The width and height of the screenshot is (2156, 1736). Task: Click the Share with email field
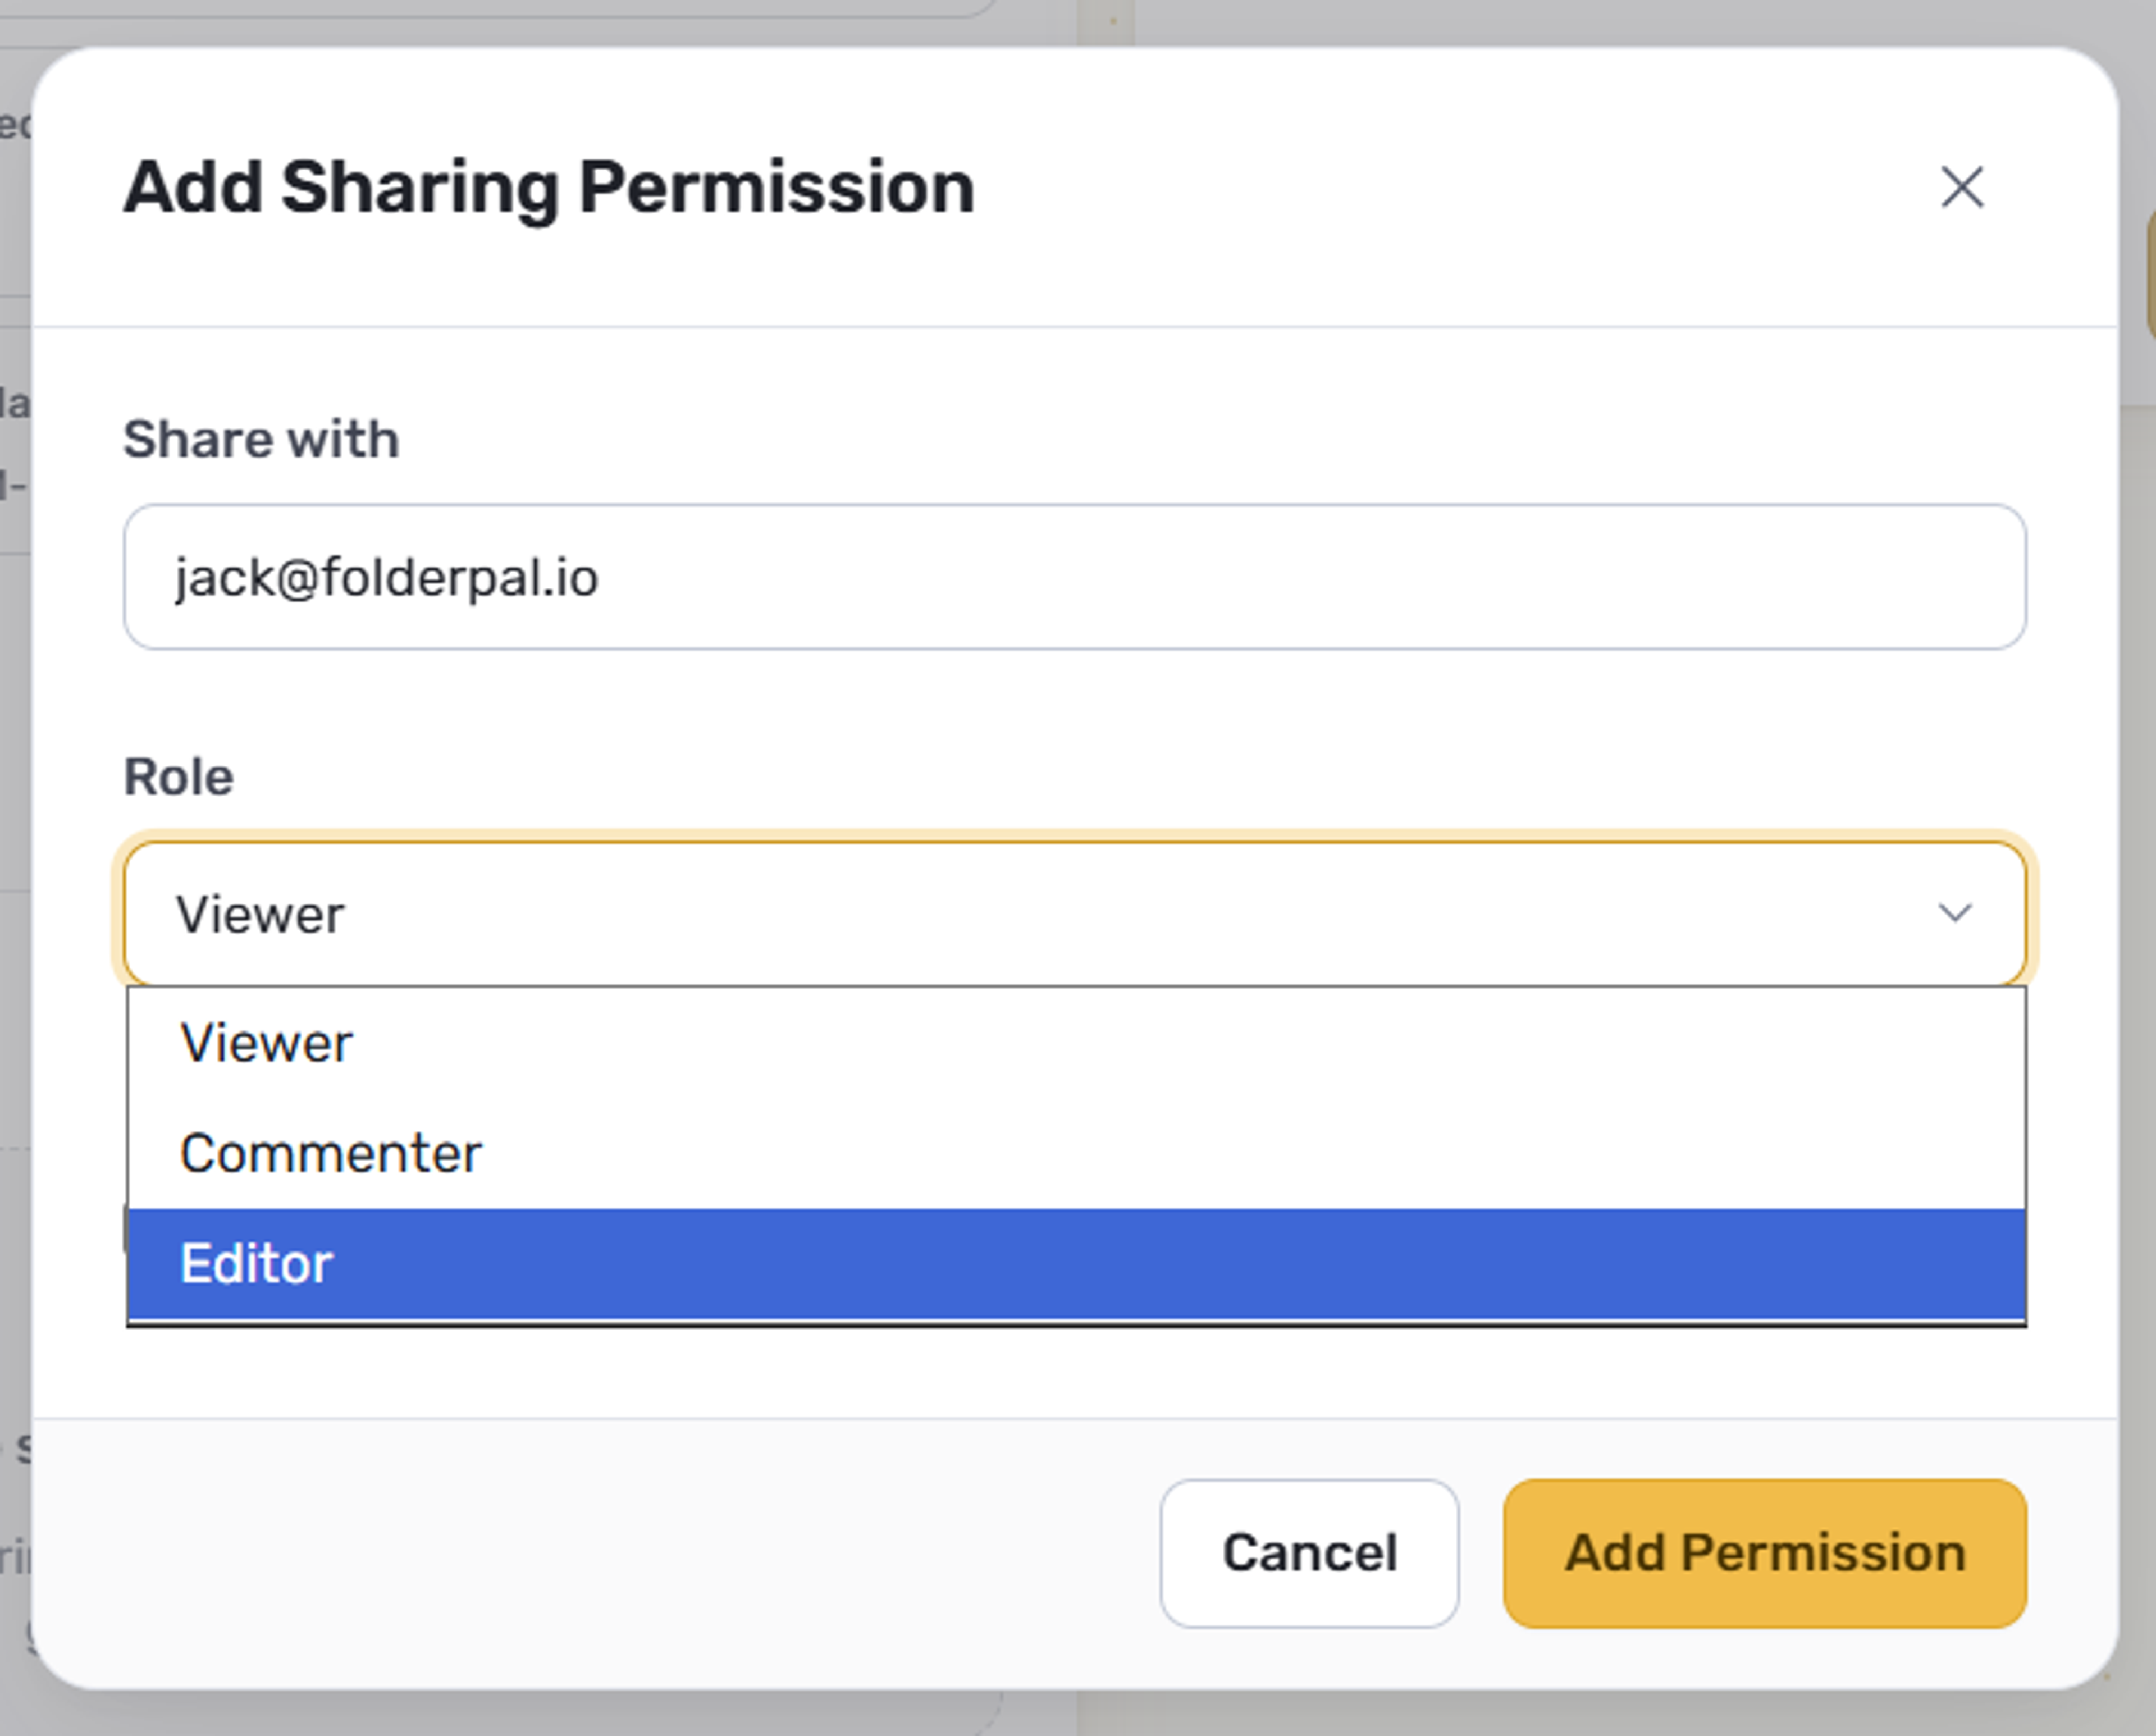coord(1075,577)
